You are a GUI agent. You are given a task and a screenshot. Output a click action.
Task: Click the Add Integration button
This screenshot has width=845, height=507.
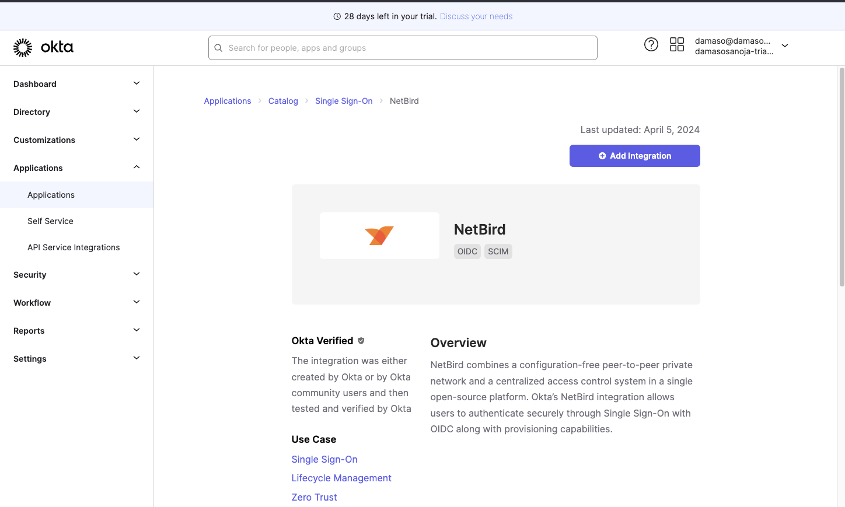click(634, 156)
